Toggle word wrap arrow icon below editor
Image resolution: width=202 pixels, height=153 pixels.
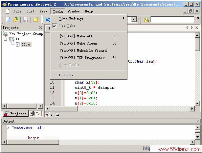point(52,115)
